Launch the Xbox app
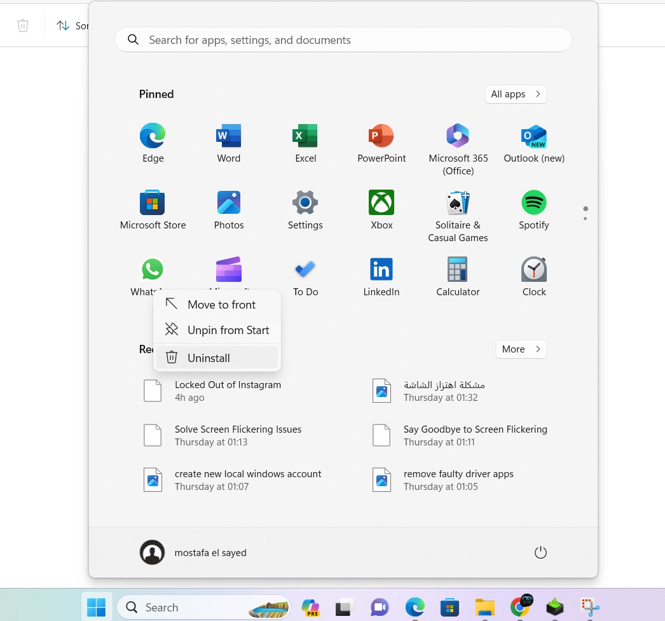665x621 pixels. pos(381,210)
